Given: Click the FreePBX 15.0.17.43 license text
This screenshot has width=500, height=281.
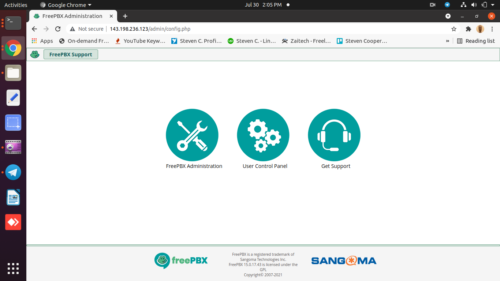Looking at the screenshot, I should pyautogui.click(x=263, y=267).
